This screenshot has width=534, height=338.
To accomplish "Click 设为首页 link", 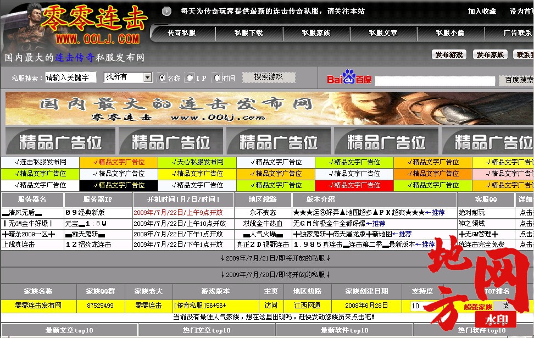I will (522, 11).
